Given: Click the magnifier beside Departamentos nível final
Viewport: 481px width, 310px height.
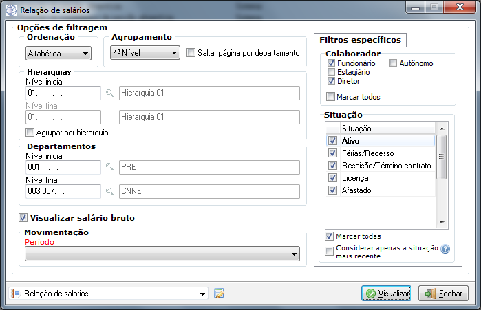Looking at the screenshot, I should click(x=109, y=191).
